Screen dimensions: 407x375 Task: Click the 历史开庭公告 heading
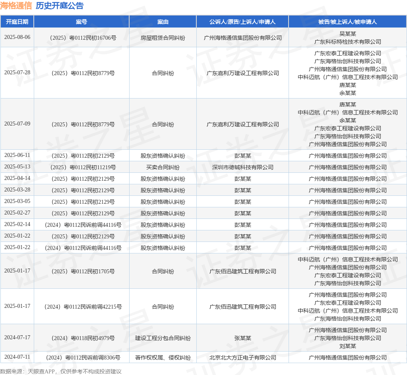coord(60,6)
